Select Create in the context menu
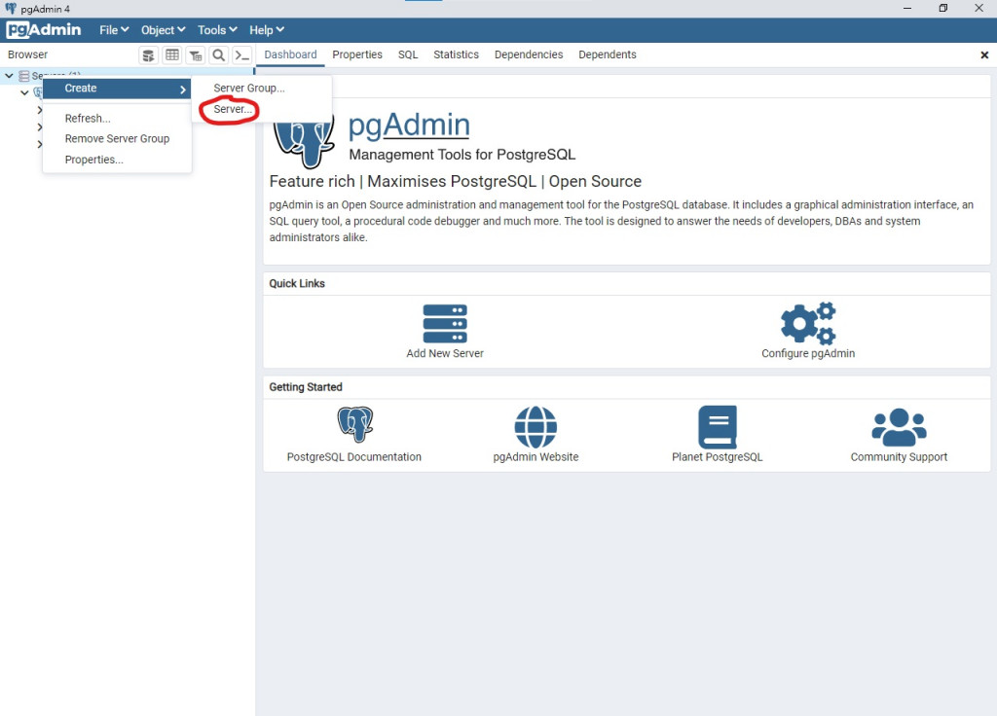The height and width of the screenshot is (716, 997). pos(117,89)
